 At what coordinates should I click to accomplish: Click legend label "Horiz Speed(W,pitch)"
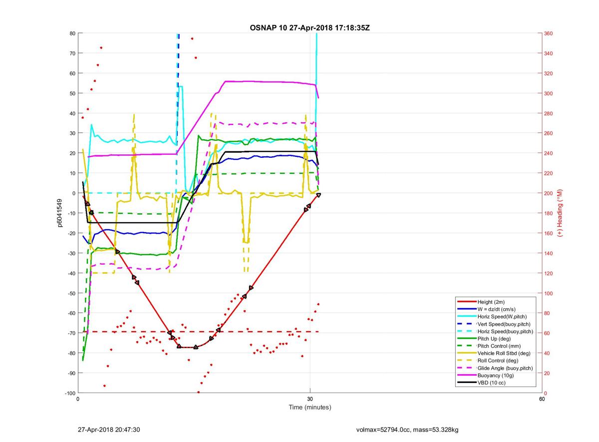(x=502, y=317)
